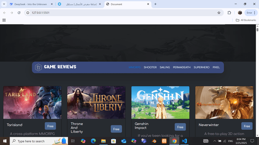Click the address bar URL 127.0.0.1:5501
This screenshot has width=259, height=145.
click(x=41, y=13)
